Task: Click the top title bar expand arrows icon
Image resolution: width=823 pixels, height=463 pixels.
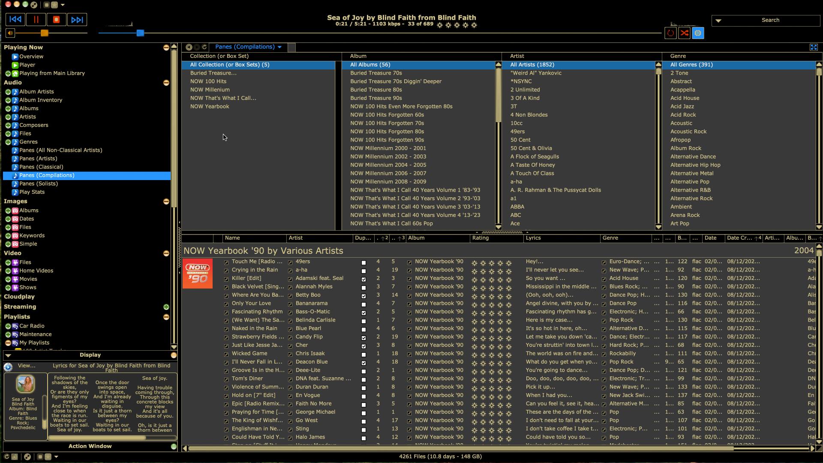Action: click(x=34, y=5)
